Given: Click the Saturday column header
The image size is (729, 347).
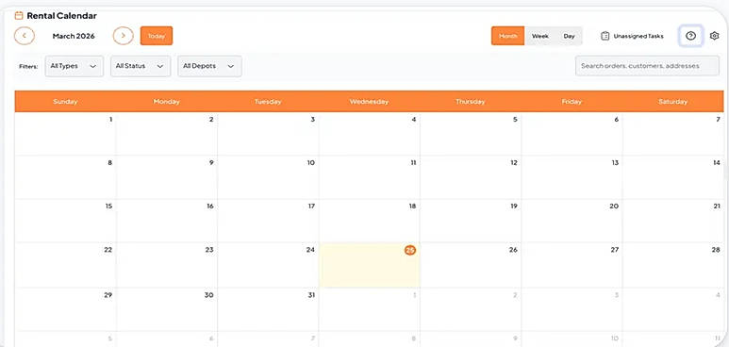Looking at the screenshot, I should point(672,102).
